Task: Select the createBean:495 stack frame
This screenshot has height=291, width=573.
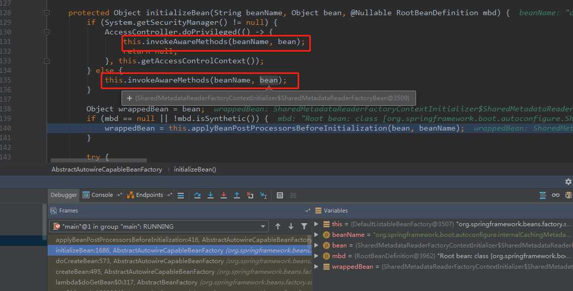Action: 179,272
